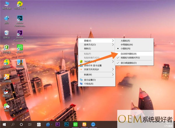Click the Photoshop icon in taskbar

(x=66, y=124)
